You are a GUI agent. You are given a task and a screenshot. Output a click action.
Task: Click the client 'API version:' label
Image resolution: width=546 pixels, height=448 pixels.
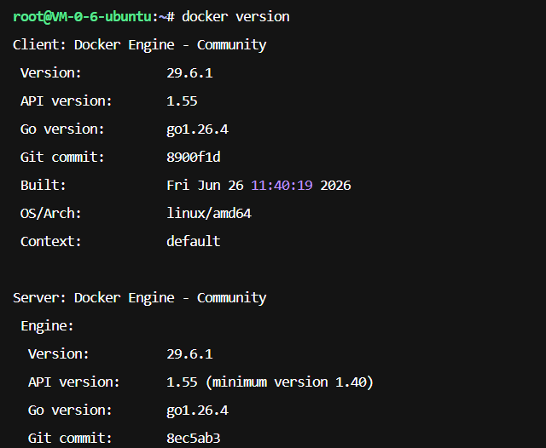click(67, 101)
